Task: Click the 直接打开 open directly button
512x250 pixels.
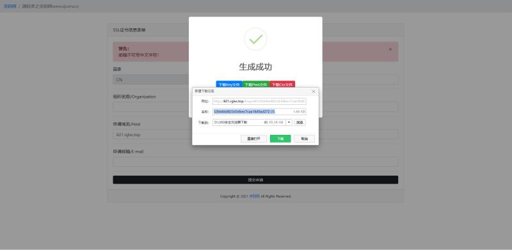Action: pyautogui.click(x=253, y=139)
